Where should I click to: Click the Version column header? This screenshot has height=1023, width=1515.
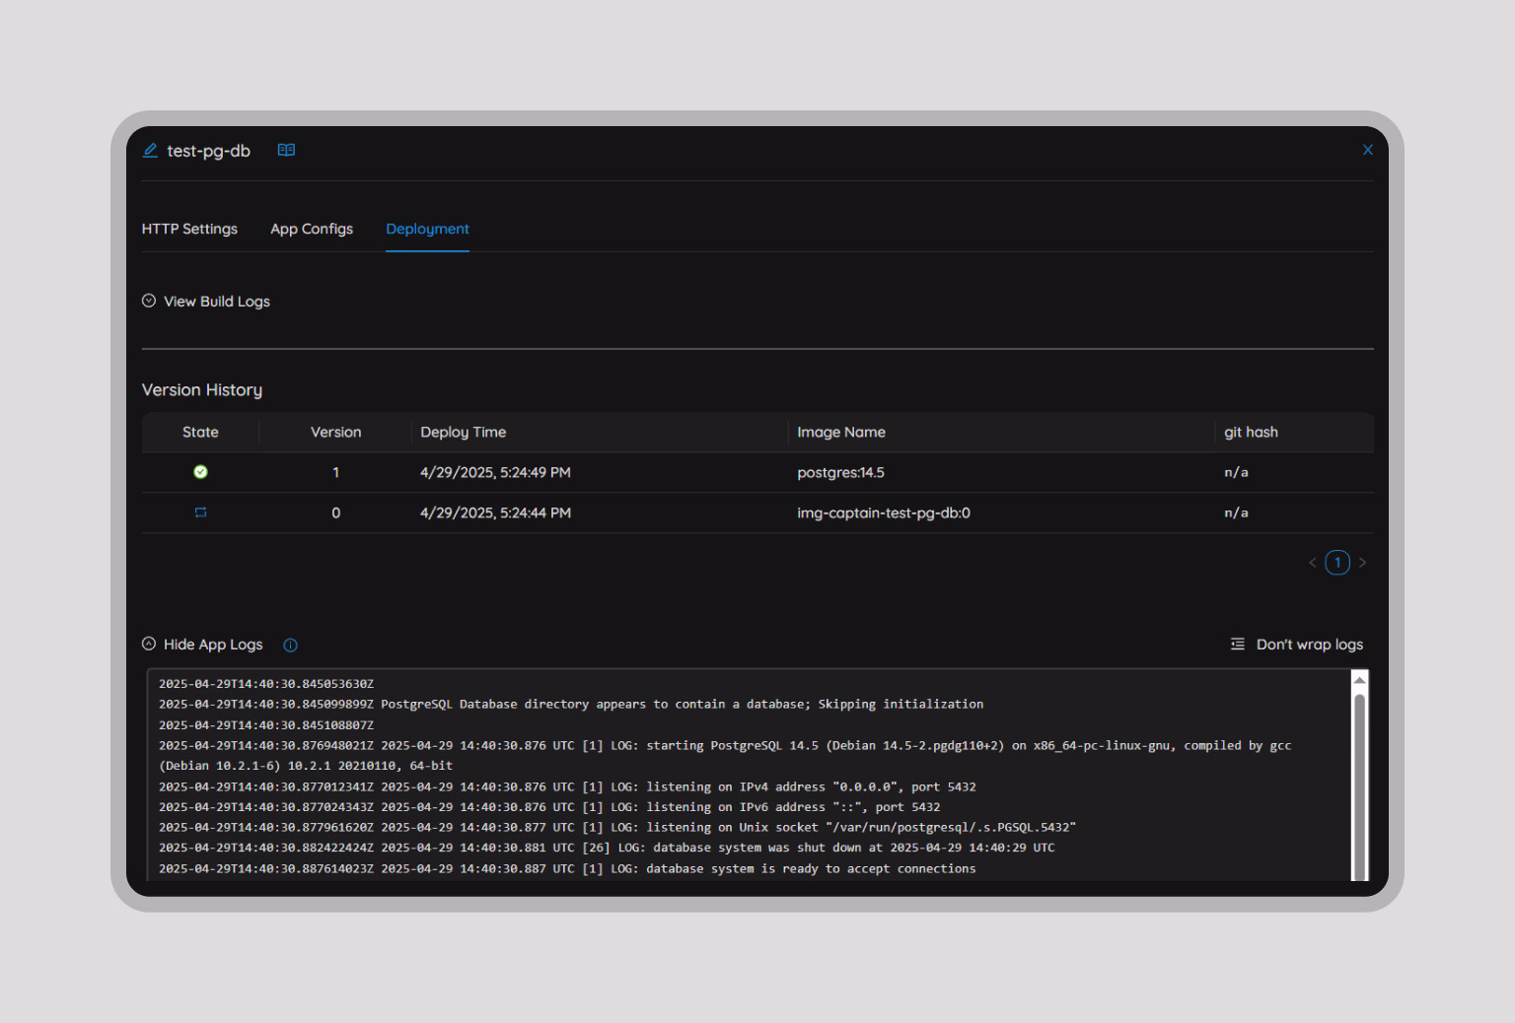point(335,432)
